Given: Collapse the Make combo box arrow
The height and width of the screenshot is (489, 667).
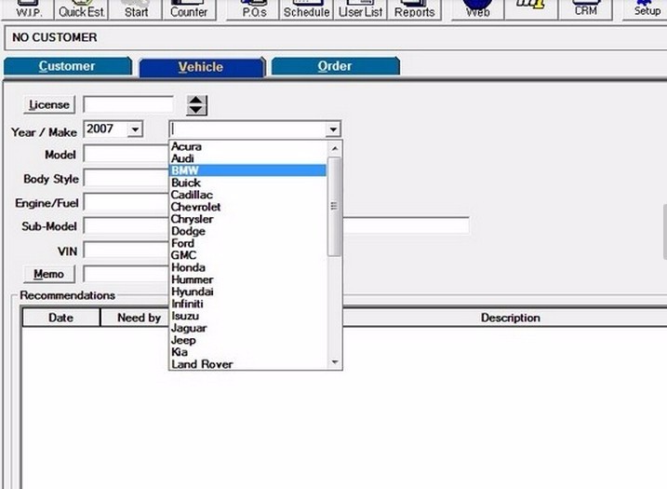Looking at the screenshot, I should coord(333,129).
